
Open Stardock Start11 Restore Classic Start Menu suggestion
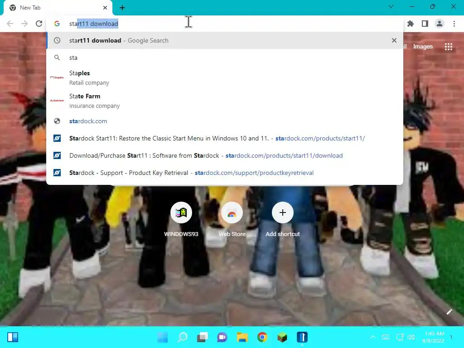coord(225,138)
